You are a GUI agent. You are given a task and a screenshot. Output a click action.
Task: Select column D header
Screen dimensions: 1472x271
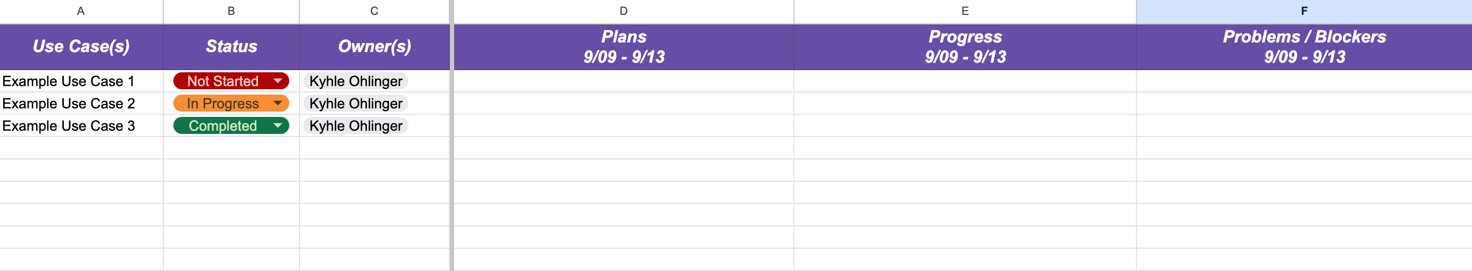tap(623, 11)
